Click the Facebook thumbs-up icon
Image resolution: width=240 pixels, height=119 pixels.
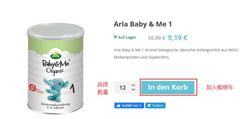pyautogui.click(x=118, y=105)
